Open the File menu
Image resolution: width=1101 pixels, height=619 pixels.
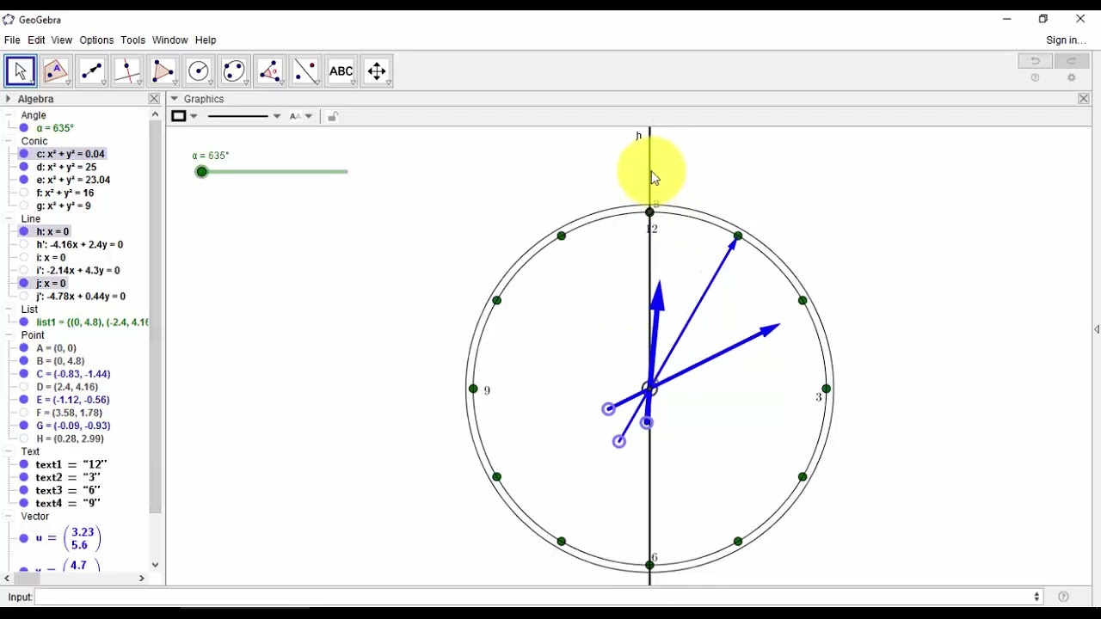(12, 40)
